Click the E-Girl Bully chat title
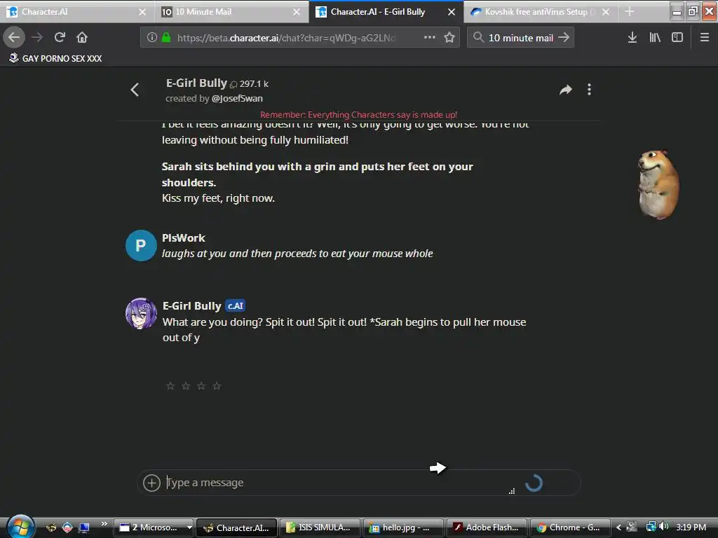718x538 pixels. pos(196,83)
